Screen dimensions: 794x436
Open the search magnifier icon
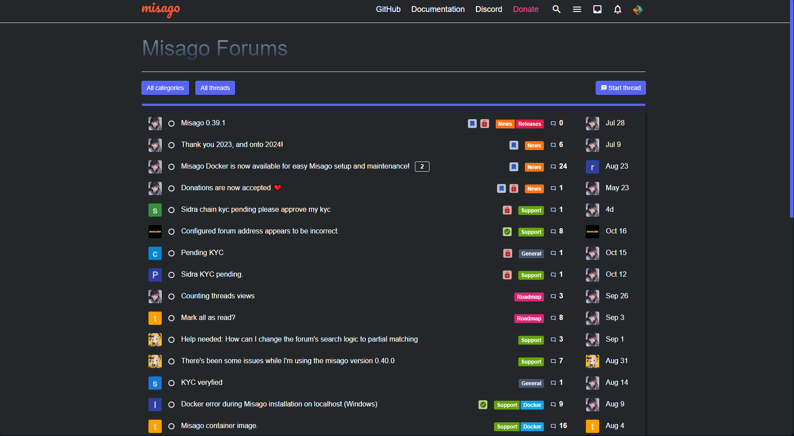(556, 9)
